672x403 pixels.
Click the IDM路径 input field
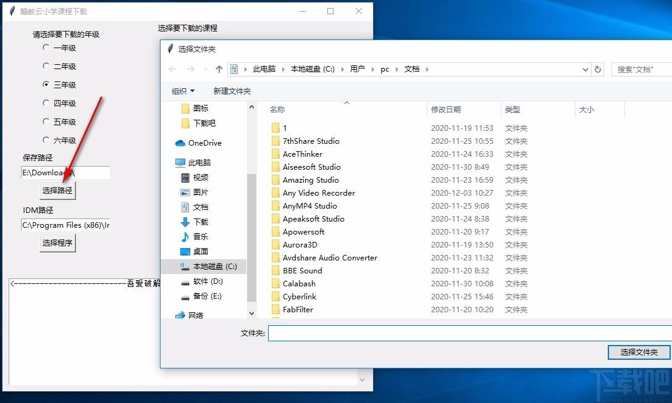coord(65,225)
